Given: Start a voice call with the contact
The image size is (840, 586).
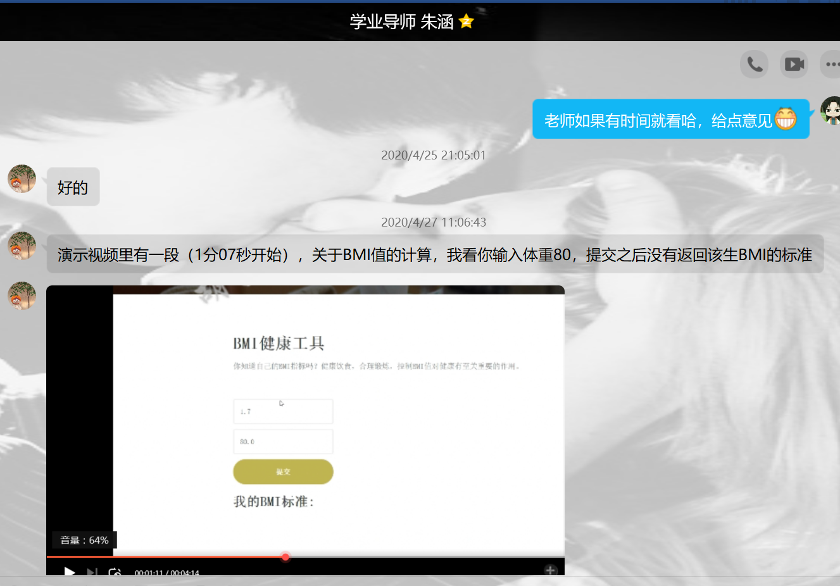Looking at the screenshot, I should click(x=754, y=64).
